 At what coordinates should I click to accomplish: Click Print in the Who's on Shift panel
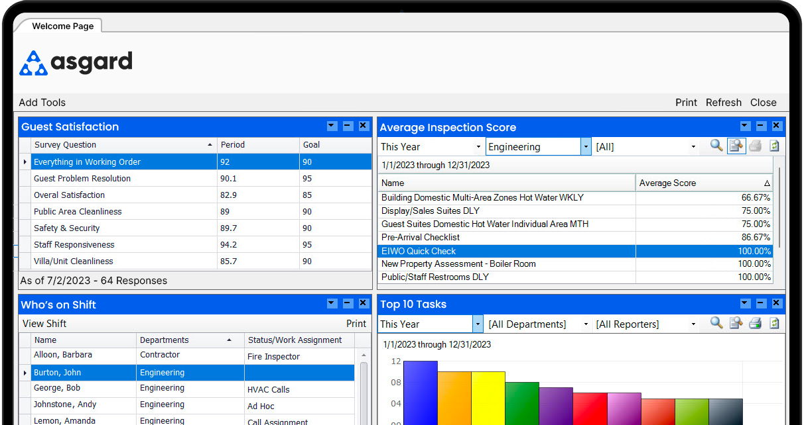point(356,323)
